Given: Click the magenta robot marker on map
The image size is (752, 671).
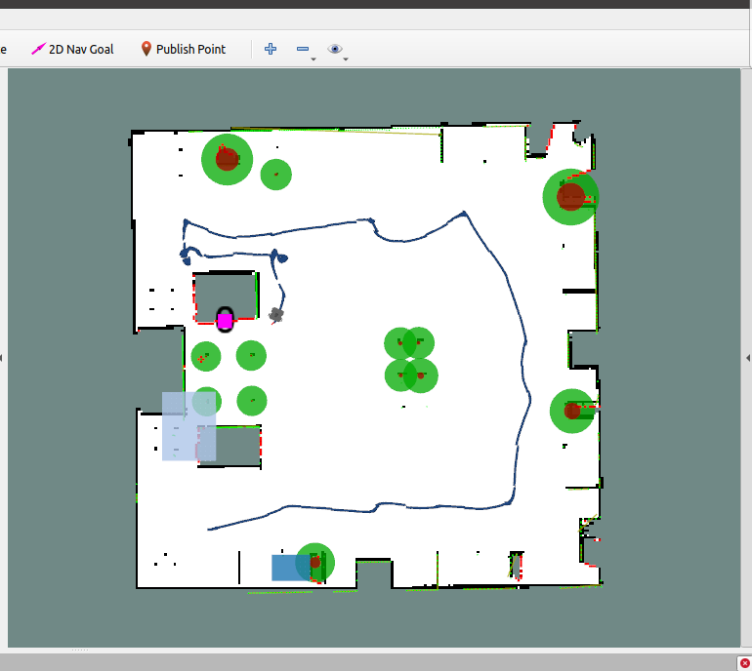Looking at the screenshot, I should pyautogui.click(x=225, y=321).
